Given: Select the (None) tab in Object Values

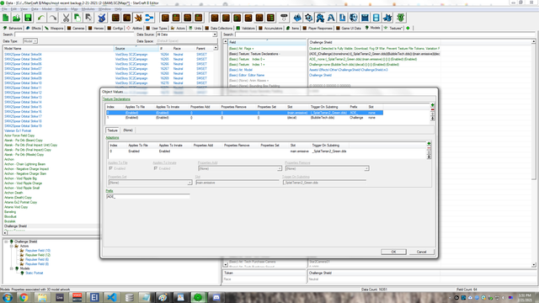Looking at the screenshot, I should [x=128, y=130].
